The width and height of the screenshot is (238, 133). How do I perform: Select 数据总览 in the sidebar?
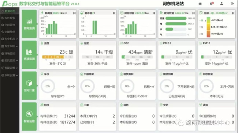click(10, 11)
